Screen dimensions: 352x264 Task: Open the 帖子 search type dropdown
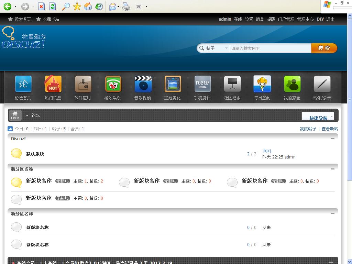point(217,48)
